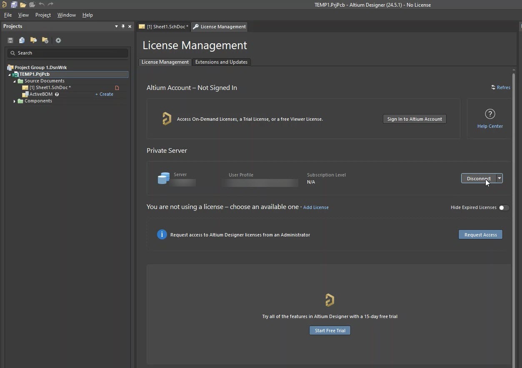The width and height of the screenshot is (522, 368).
Task: Click the Help Center question mark icon
Action: click(490, 114)
